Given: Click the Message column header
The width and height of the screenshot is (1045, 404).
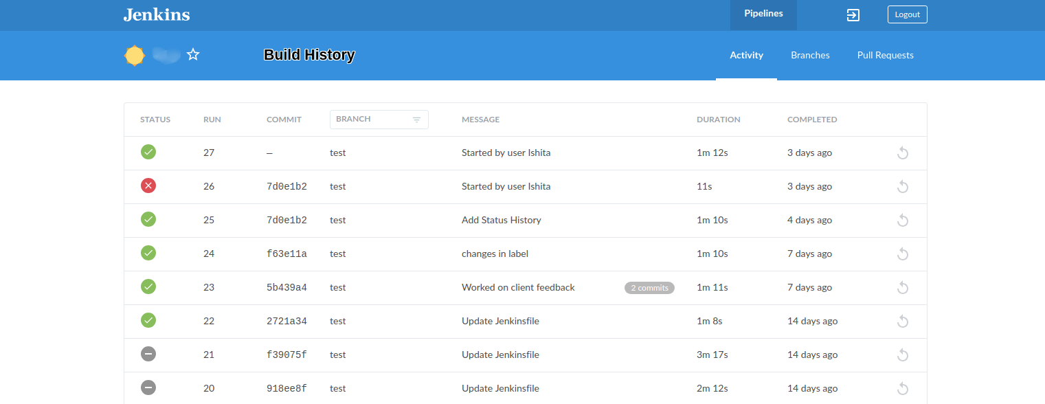Looking at the screenshot, I should tap(480, 120).
